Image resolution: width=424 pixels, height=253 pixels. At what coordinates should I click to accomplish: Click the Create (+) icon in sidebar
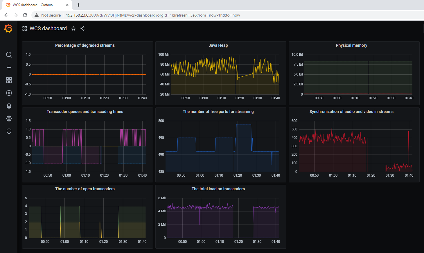(9, 67)
